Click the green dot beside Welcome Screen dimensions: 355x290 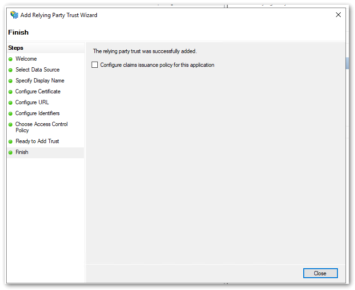pyautogui.click(x=10, y=59)
